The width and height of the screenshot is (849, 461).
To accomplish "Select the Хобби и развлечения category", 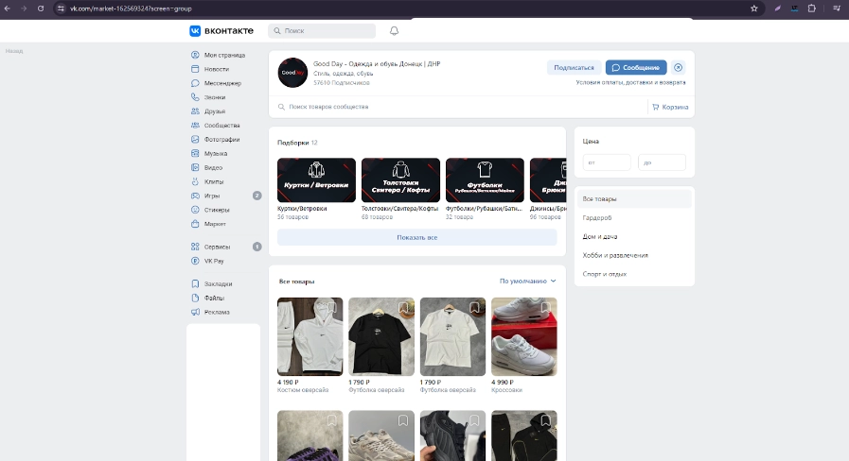I will [634, 255].
